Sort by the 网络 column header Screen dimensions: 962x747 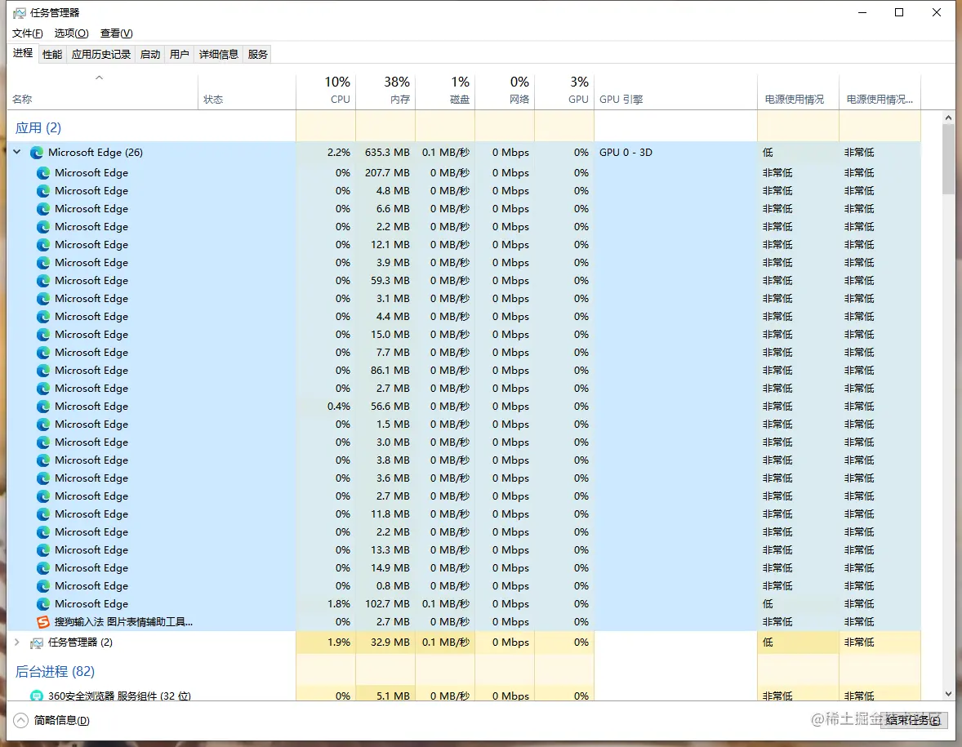coord(505,92)
